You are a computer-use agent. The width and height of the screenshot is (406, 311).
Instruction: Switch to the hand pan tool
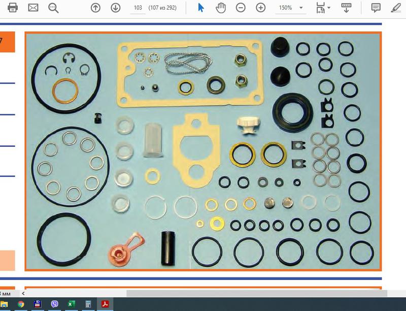[220, 8]
